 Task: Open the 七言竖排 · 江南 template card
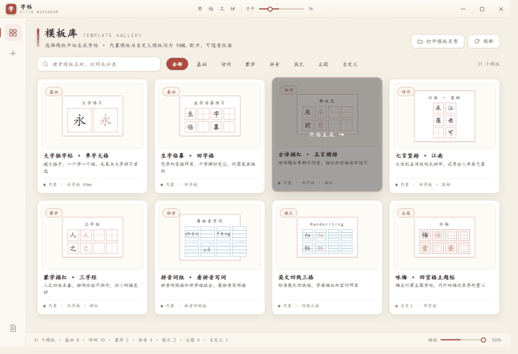444,136
